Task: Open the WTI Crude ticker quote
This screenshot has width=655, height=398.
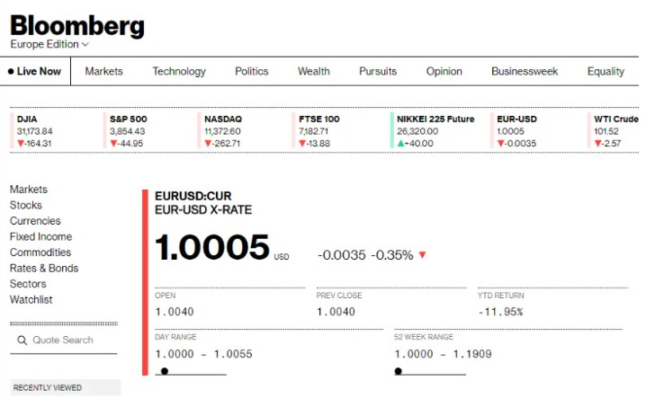Action: pyautogui.click(x=614, y=131)
